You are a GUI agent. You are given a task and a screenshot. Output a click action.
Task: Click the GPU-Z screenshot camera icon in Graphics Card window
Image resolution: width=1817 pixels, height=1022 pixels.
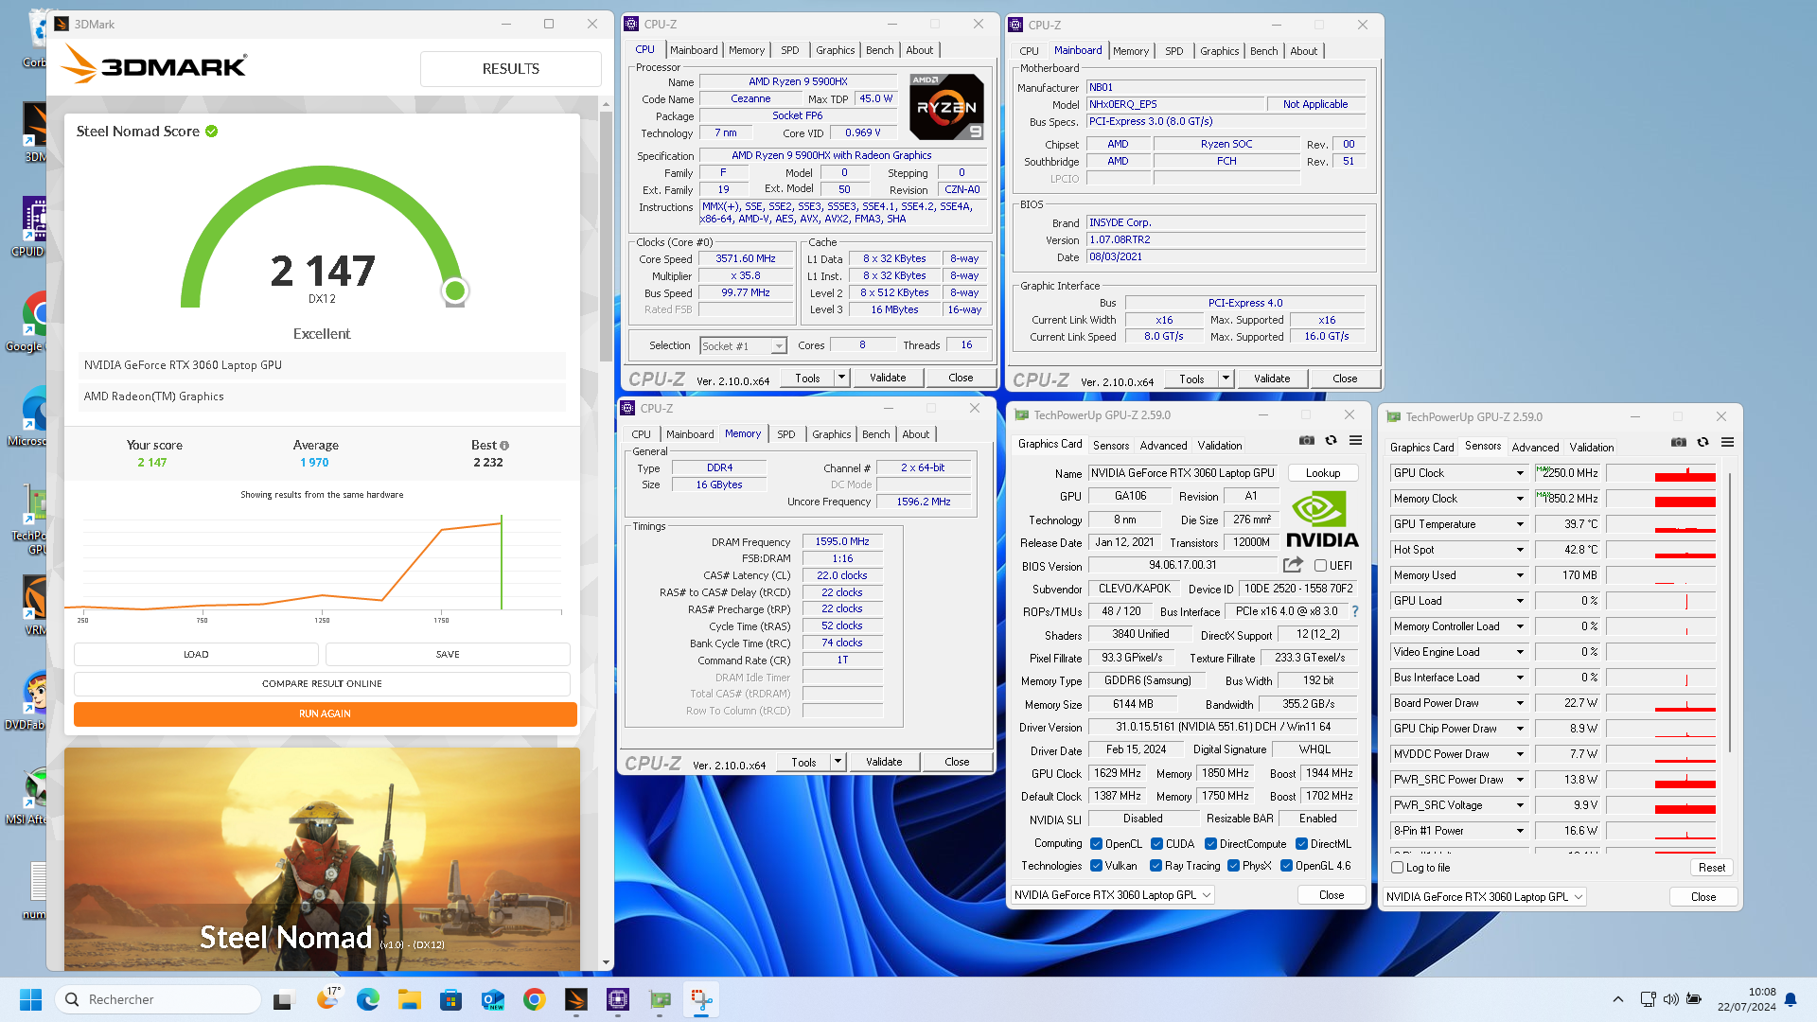click(1306, 441)
